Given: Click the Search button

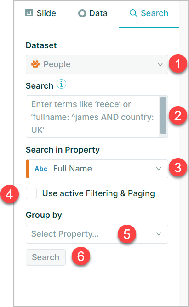Looking at the screenshot, I should pyautogui.click(x=46, y=257).
